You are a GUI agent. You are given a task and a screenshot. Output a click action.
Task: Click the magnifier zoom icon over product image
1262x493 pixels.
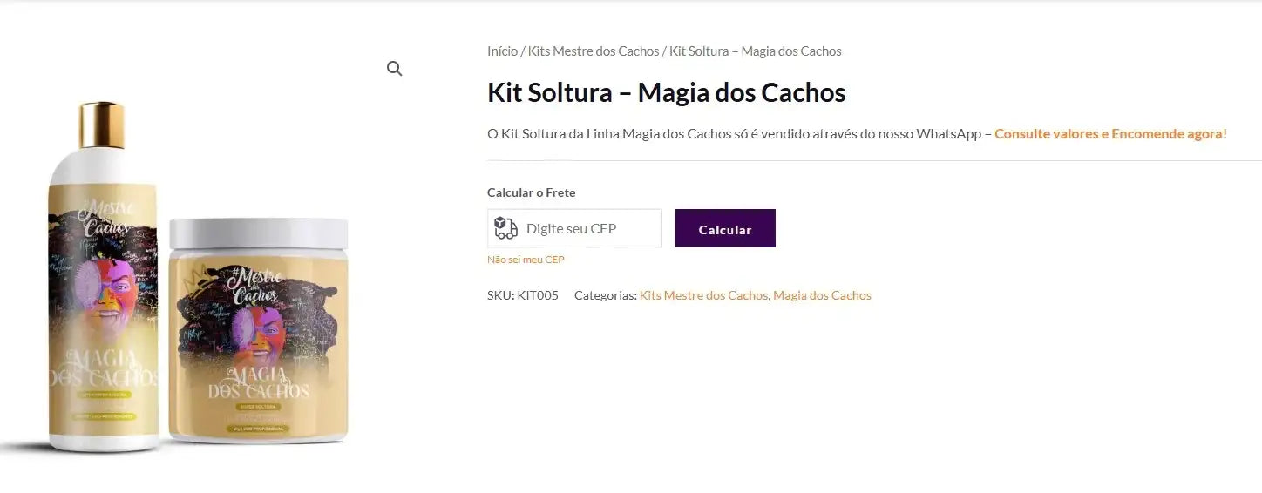[395, 69]
